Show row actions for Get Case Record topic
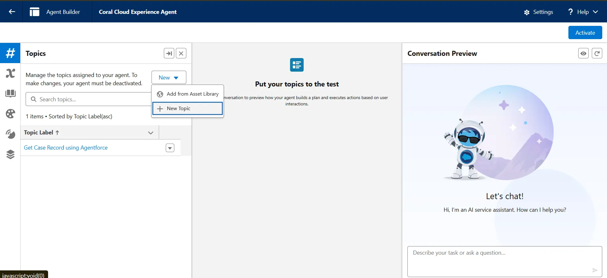Image resolution: width=607 pixels, height=278 pixels. click(170, 148)
